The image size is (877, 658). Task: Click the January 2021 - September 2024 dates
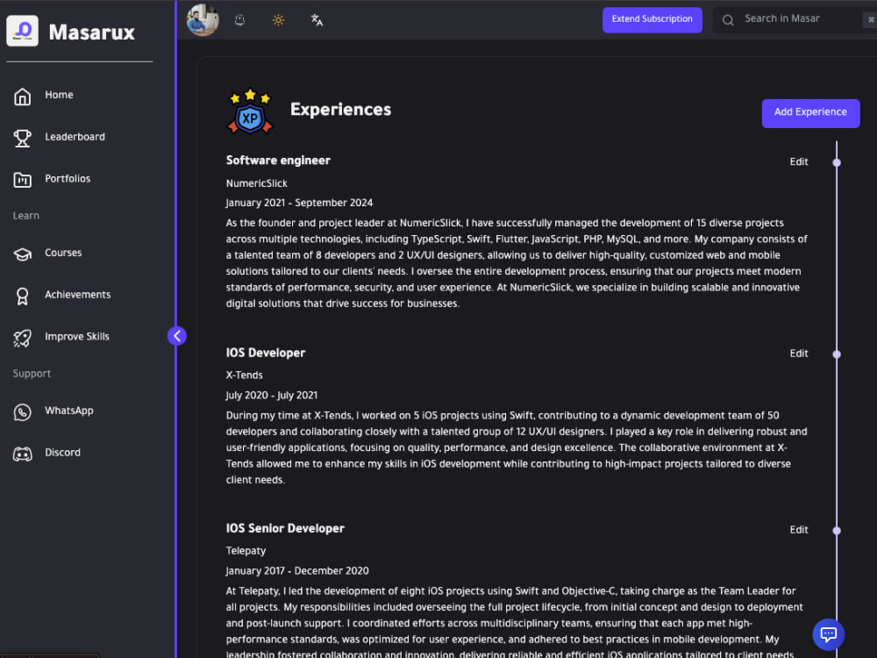(299, 204)
